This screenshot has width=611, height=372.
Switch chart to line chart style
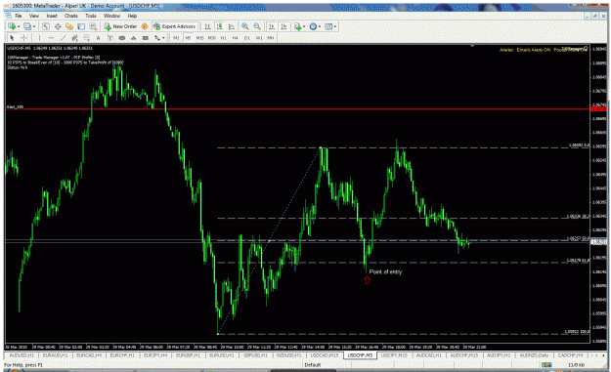coord(232,26)
